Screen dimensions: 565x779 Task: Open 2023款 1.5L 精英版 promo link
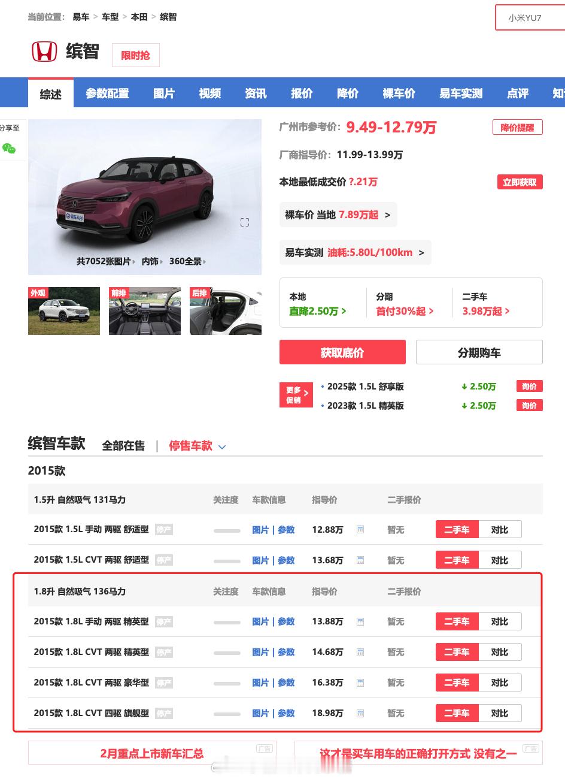[x=366, y=406]
